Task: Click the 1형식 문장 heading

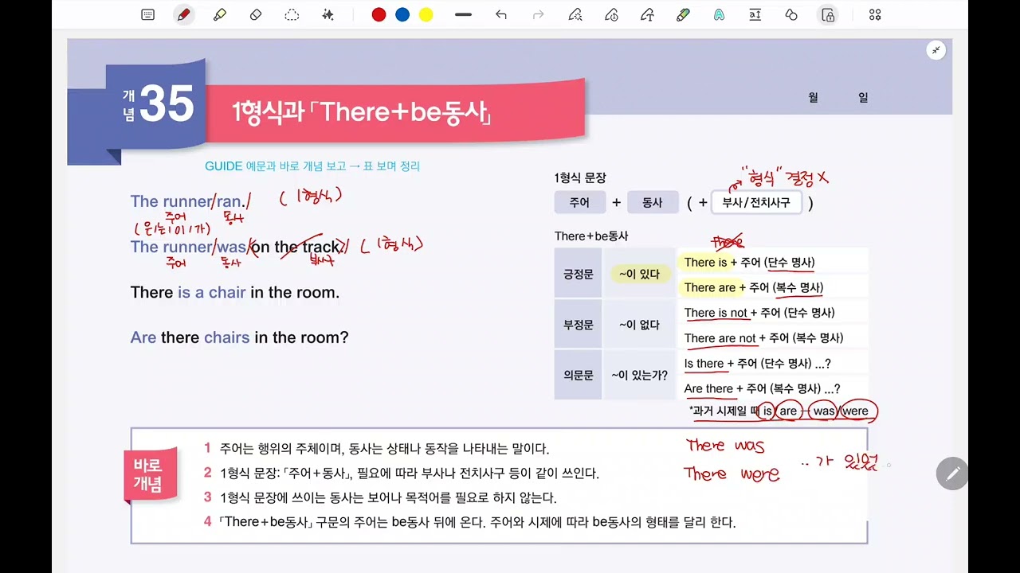Action: (580, 178)
